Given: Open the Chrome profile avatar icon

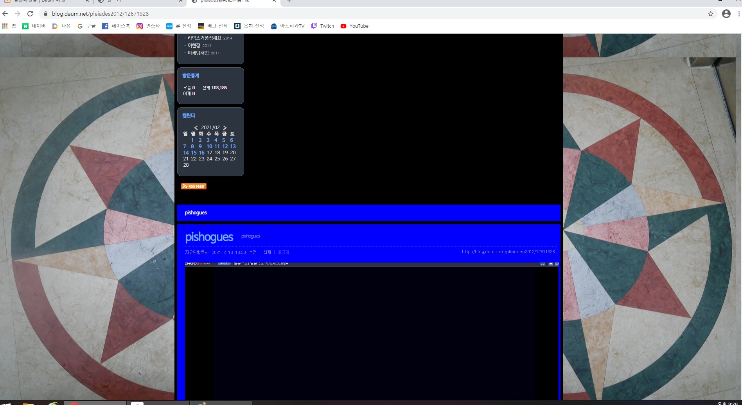Looking at the screenshot, I should click(726, 14).
